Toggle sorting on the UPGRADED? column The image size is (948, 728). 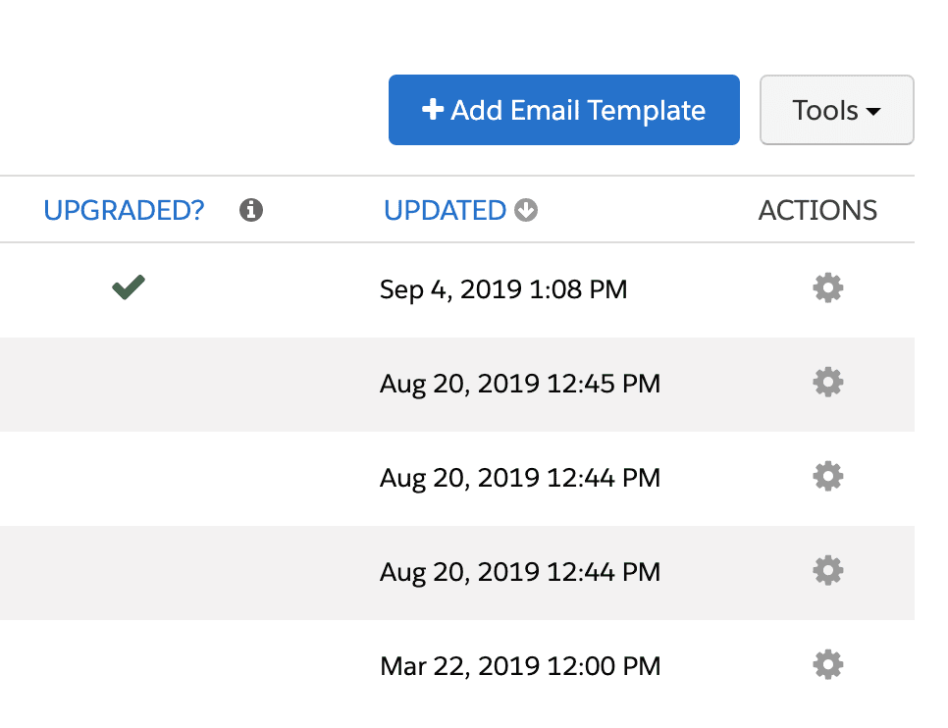pyautogui.click(x=124, y=209)
